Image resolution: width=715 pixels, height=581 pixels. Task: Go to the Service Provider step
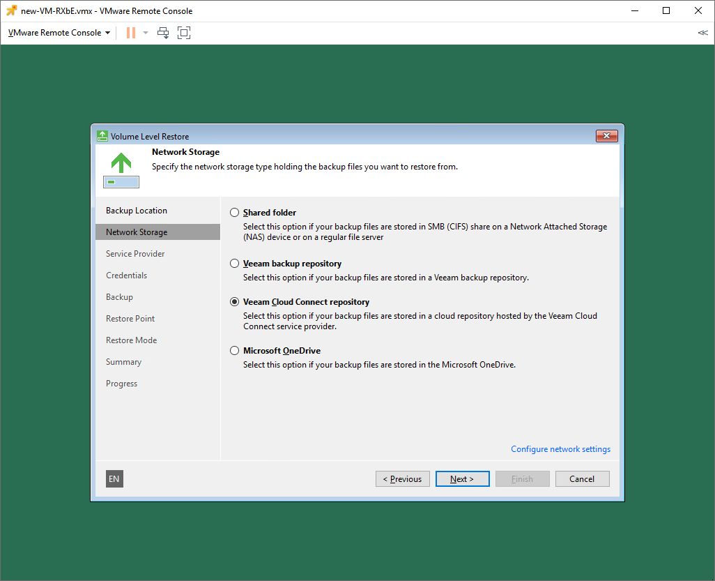point(157,254)
